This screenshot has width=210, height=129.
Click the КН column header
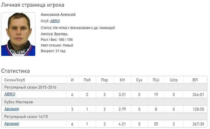click(x=122, y=80)
